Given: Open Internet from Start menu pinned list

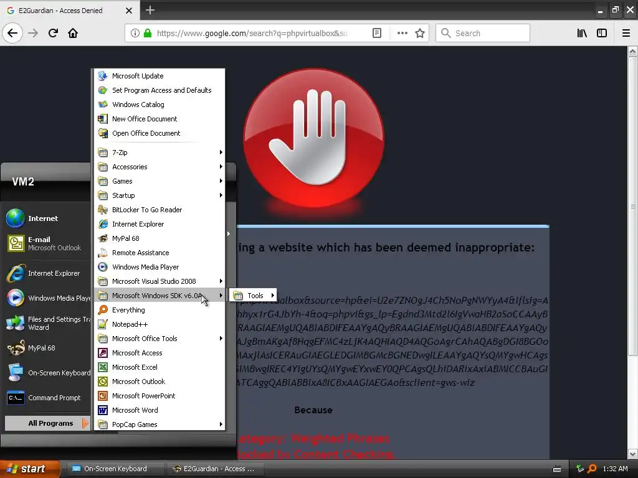Looking at the screenshot, I should pyautogui.click(x=47, y=218).
